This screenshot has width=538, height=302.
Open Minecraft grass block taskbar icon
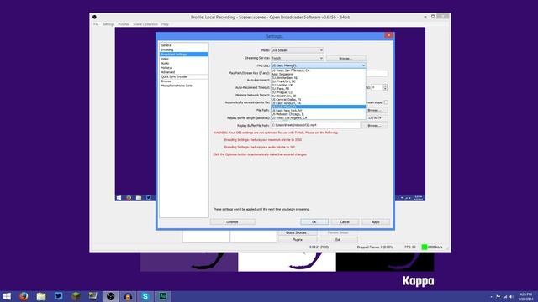pyautogui.click(x=76, y=296)
